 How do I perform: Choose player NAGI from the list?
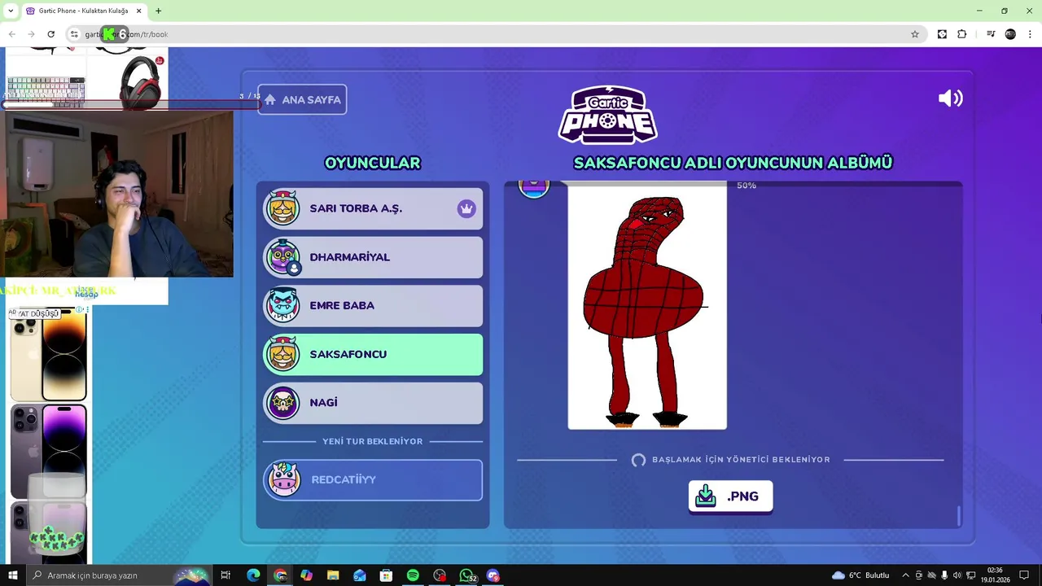[x=373, y=403]
